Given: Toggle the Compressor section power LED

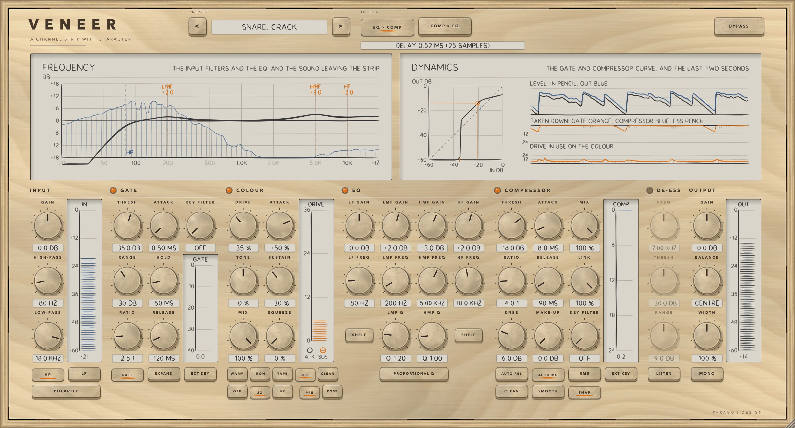Looking at the screenshot, I should point(497,190).
